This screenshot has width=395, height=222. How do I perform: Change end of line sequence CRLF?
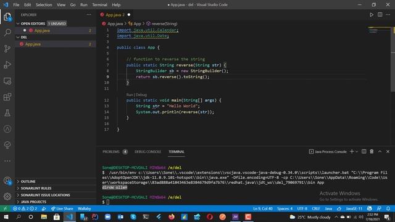point(315,208)
